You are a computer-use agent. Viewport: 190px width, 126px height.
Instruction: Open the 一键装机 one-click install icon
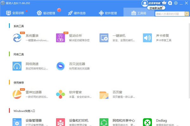click(104, 38)
